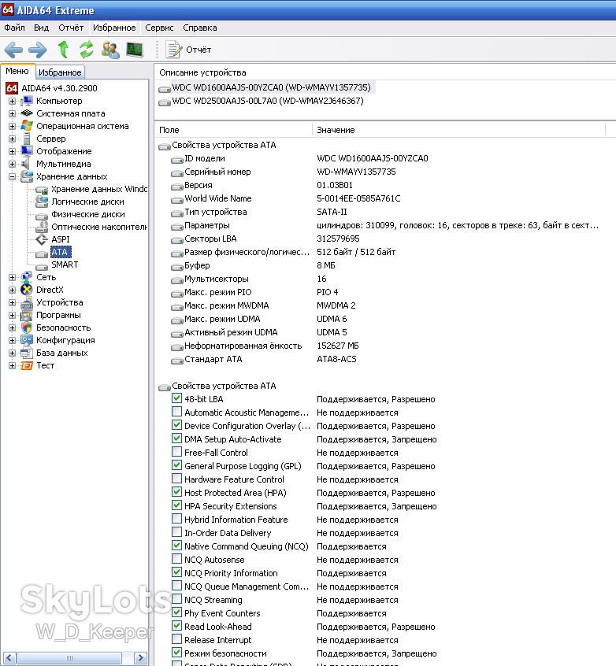Click the green Up arrow toolbar icon

point(63,50)
